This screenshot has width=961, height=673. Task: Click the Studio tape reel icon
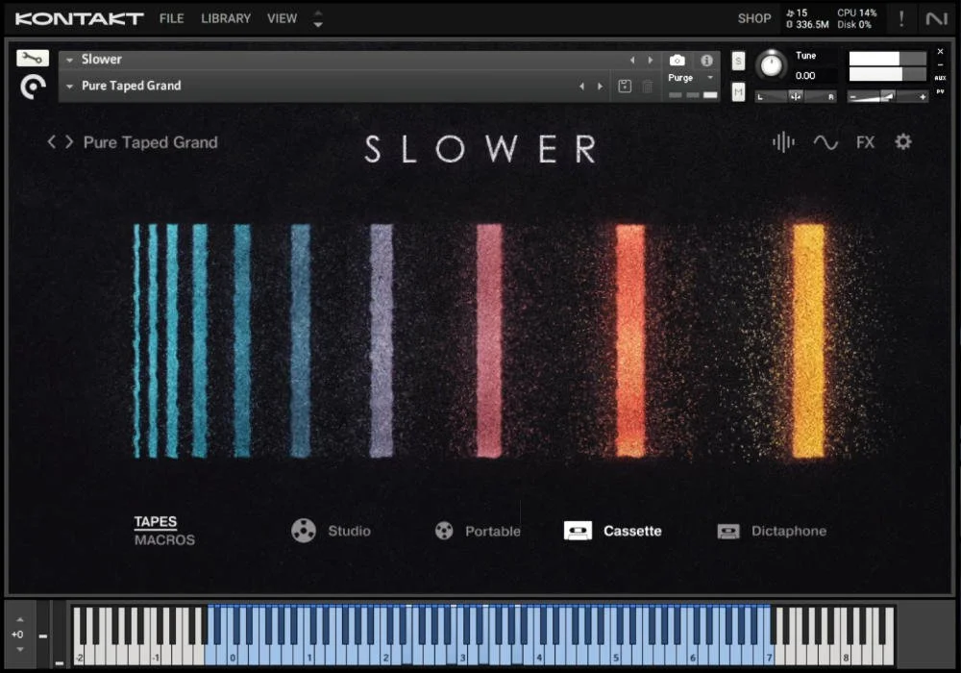(304, 531)
